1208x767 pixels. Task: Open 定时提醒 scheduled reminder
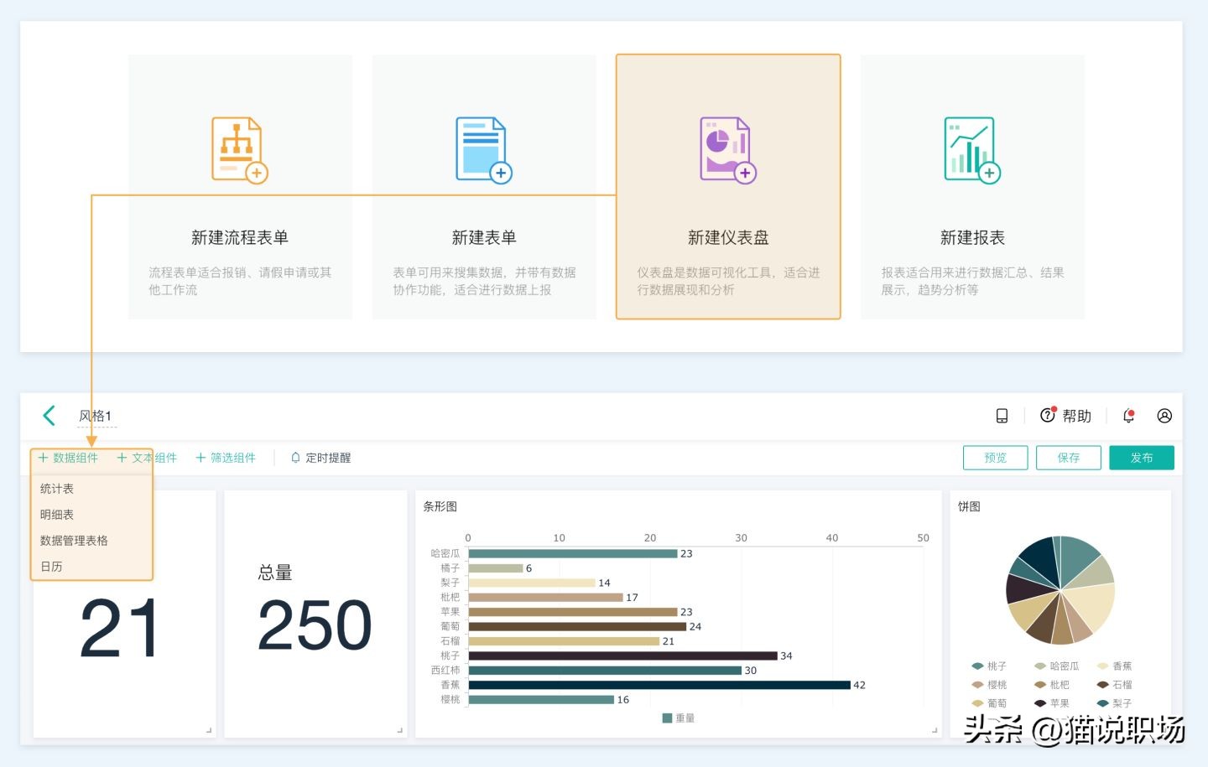pos(320,458)
